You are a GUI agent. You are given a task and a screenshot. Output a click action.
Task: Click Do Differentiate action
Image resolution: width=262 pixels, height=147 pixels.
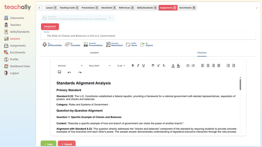[52, 45]
